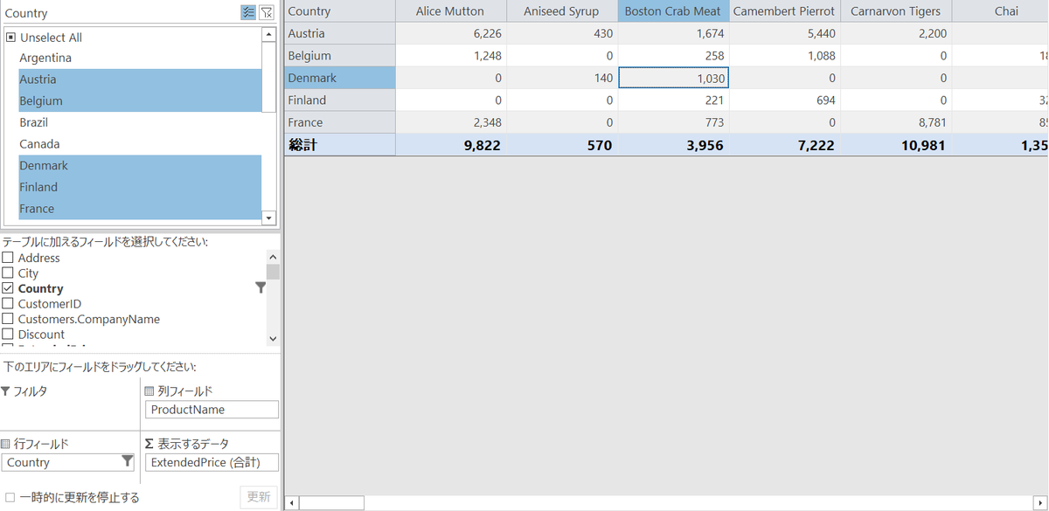Click the horizontal scrollbar thumb of the grid
Image resolution: width=1049 pixels, height=511 pixels.
[x=331, y=503]
